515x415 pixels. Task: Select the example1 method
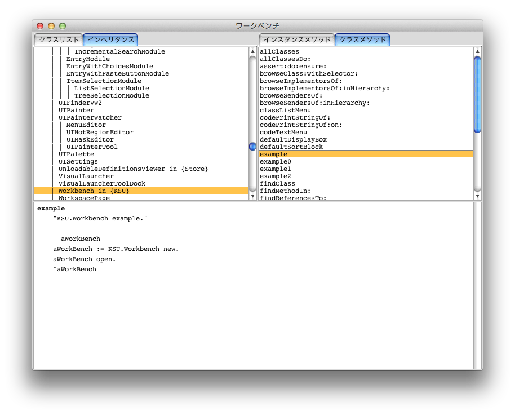pyautogui.click(x=275, y=169)
